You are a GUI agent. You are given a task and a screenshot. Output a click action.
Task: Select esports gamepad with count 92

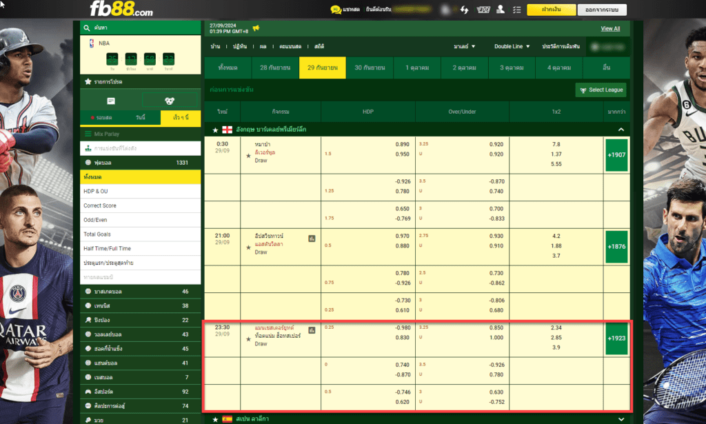tap(140, 392)
